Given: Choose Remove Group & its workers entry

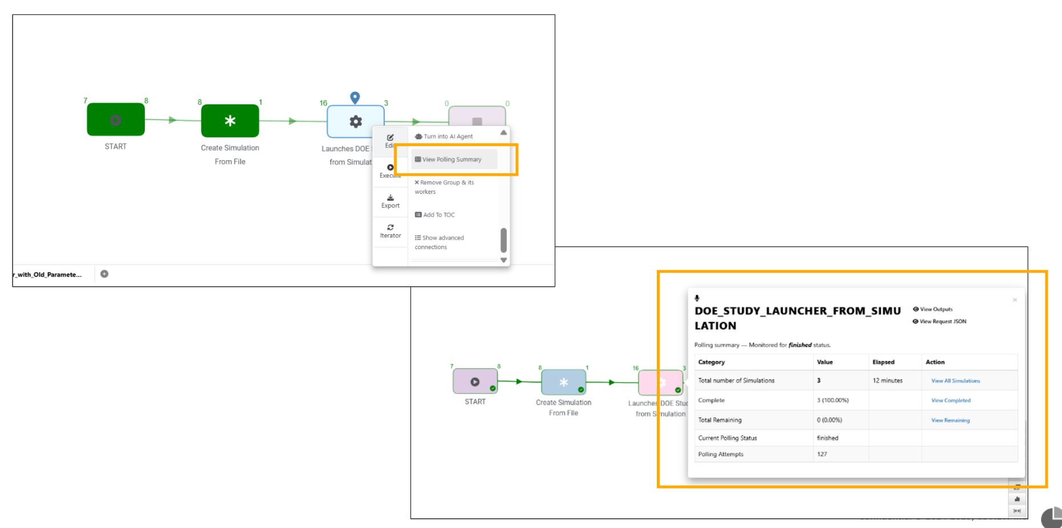Looking at the screenshot, I should pyautogui.click(x=445, y=187).
